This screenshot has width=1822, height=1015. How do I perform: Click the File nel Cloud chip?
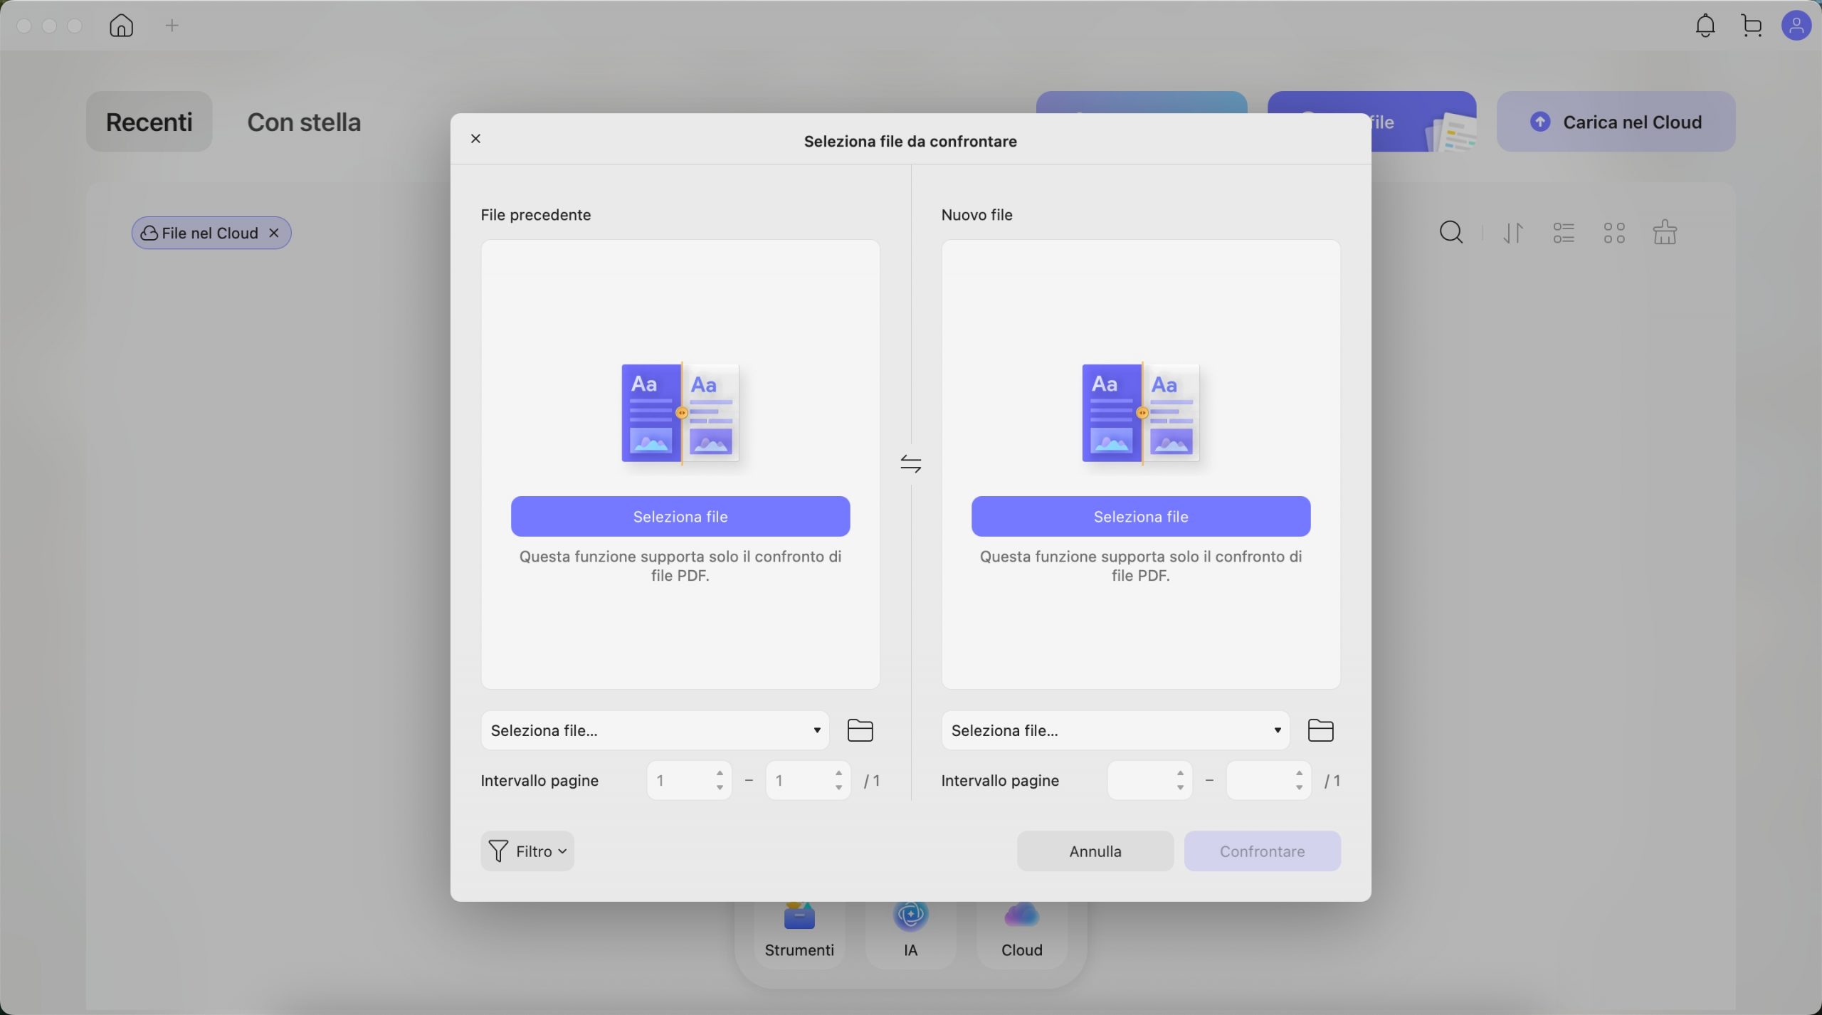coord(211,233)
